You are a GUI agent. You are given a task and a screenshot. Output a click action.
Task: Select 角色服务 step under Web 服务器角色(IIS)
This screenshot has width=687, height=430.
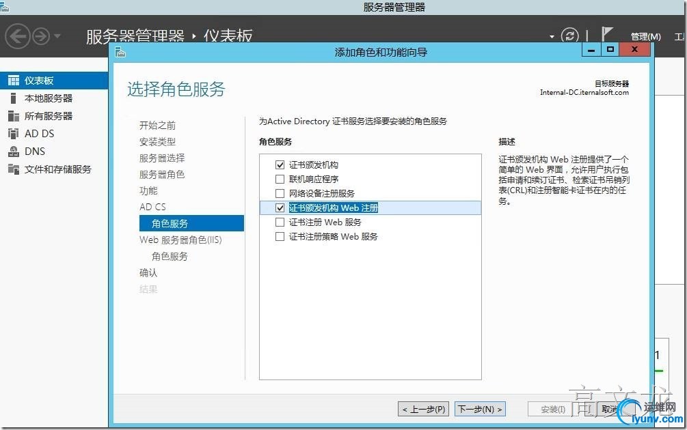tap(170, 257)
